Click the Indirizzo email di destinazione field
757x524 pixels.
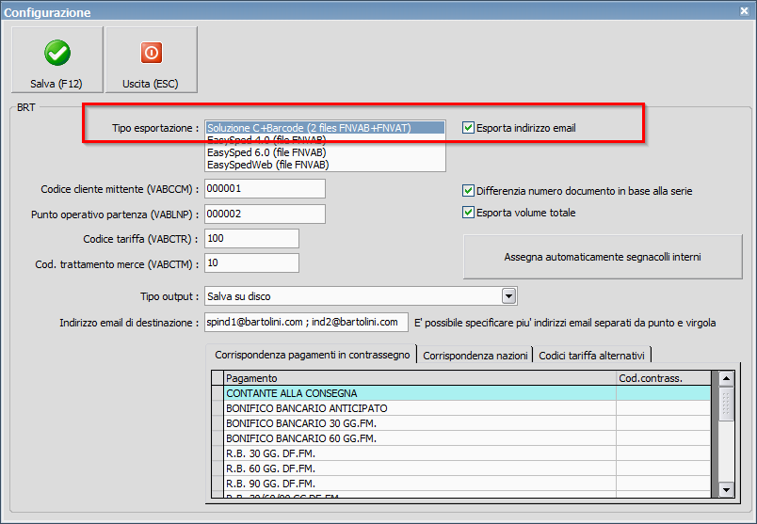[x=306, y=323]
